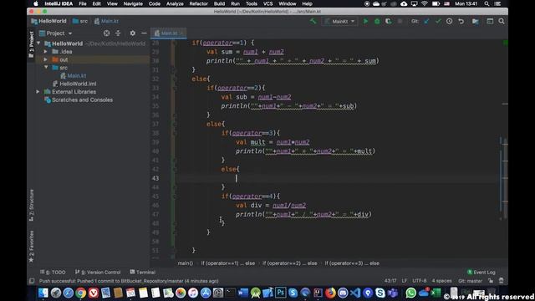Toggle file read-only lock icon in status bar
This screenshot has width=535, height=301.
(491, 281)
